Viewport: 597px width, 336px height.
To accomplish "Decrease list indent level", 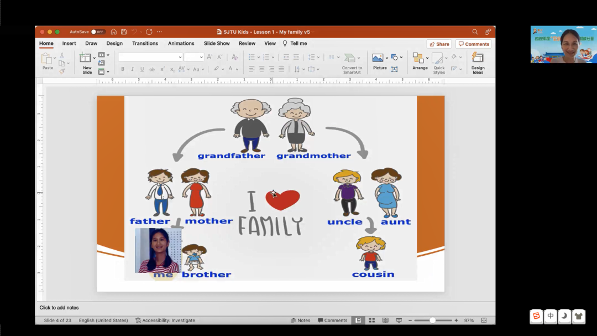I will (286, 57).
